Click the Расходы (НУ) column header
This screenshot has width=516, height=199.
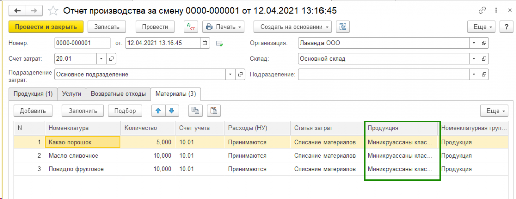(257, 128)
